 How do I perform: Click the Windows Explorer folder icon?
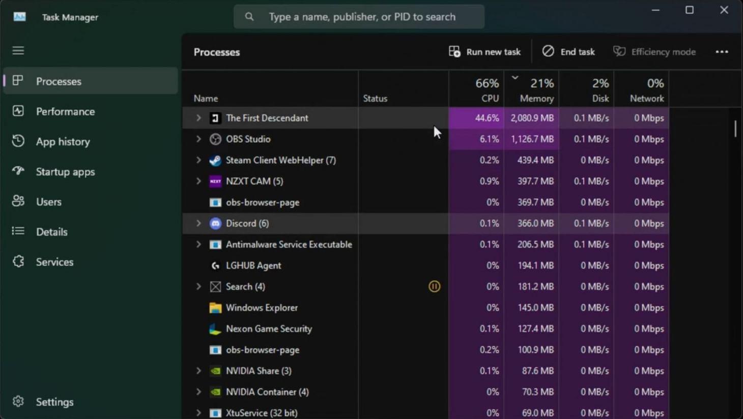[215, 308]
